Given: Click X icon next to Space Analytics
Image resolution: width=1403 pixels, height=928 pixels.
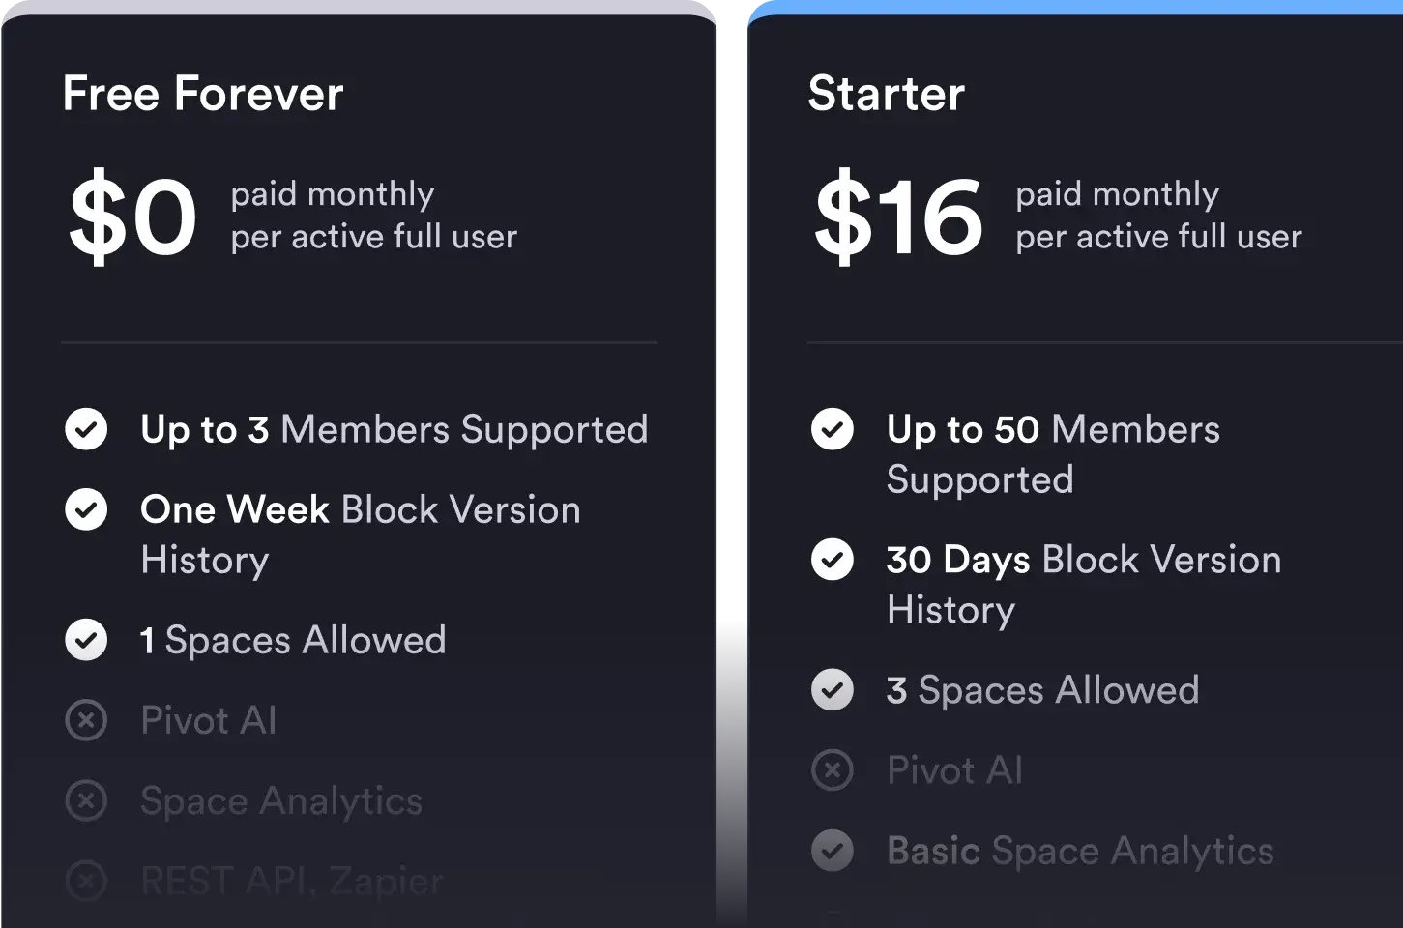Looking at the screenshot, I should coord(86,800).
